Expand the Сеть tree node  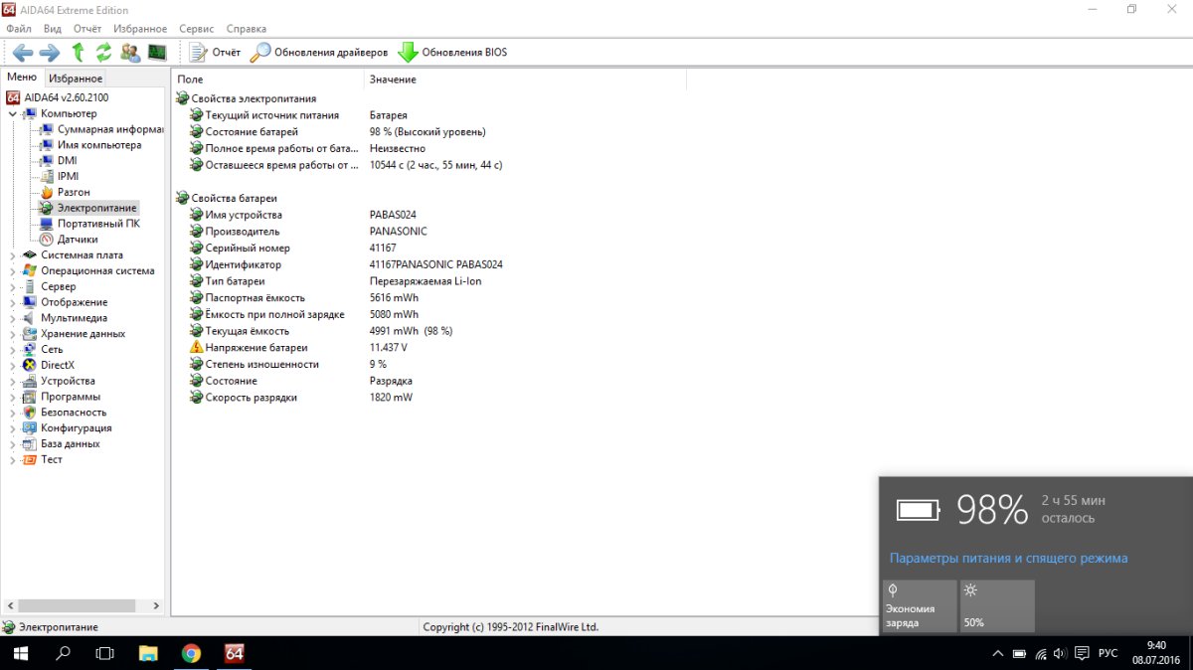(x=13, y=349)
